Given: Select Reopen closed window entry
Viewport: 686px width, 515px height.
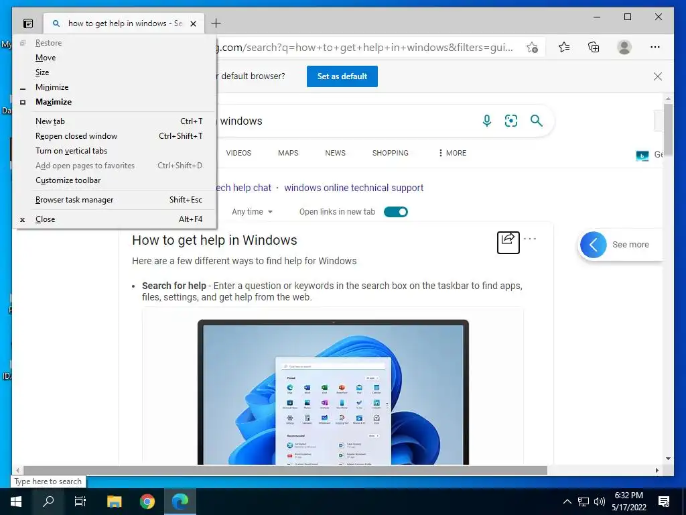Looking at the screenshot, I should (x=115, y=136).
